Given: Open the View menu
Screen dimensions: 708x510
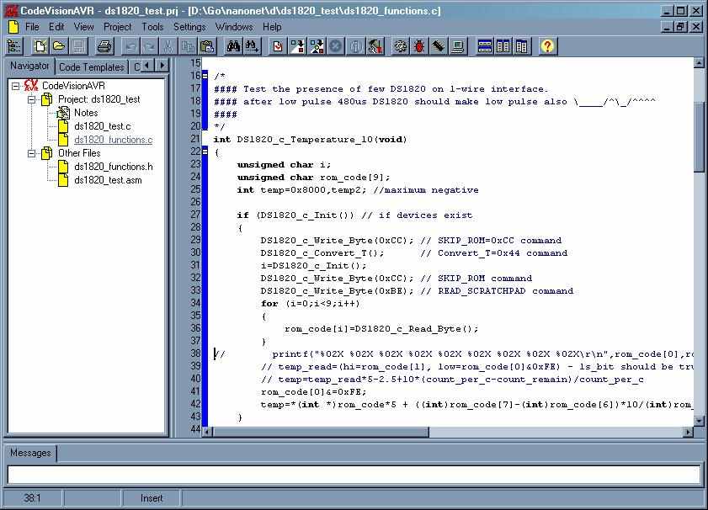Looking at the screenshot, I should [84, 27].
